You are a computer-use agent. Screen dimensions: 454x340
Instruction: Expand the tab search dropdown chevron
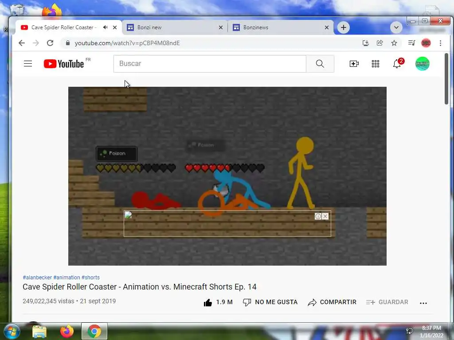click(396, 27)
